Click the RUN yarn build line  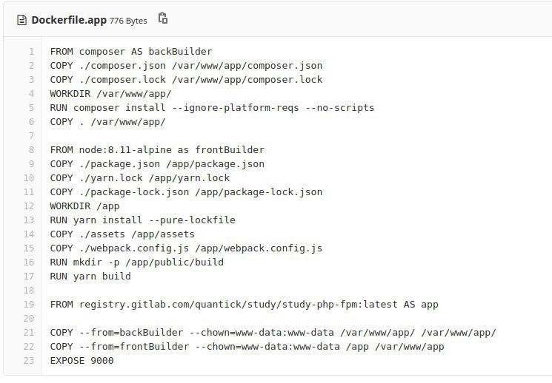pyautogui.click(x=90, y=277)
